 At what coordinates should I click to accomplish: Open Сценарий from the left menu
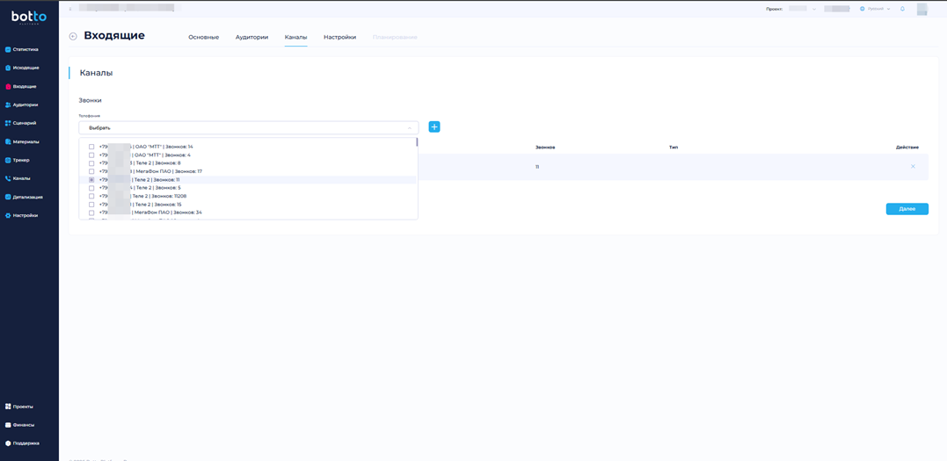coord(24,123)
